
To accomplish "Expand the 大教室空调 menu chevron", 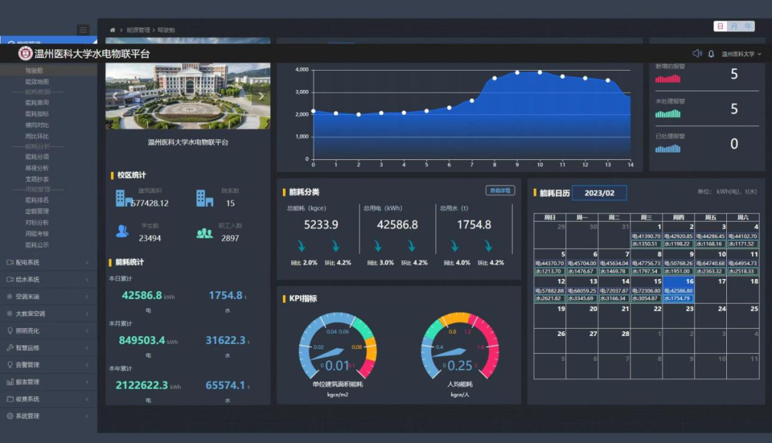I will tap(87, 314).
